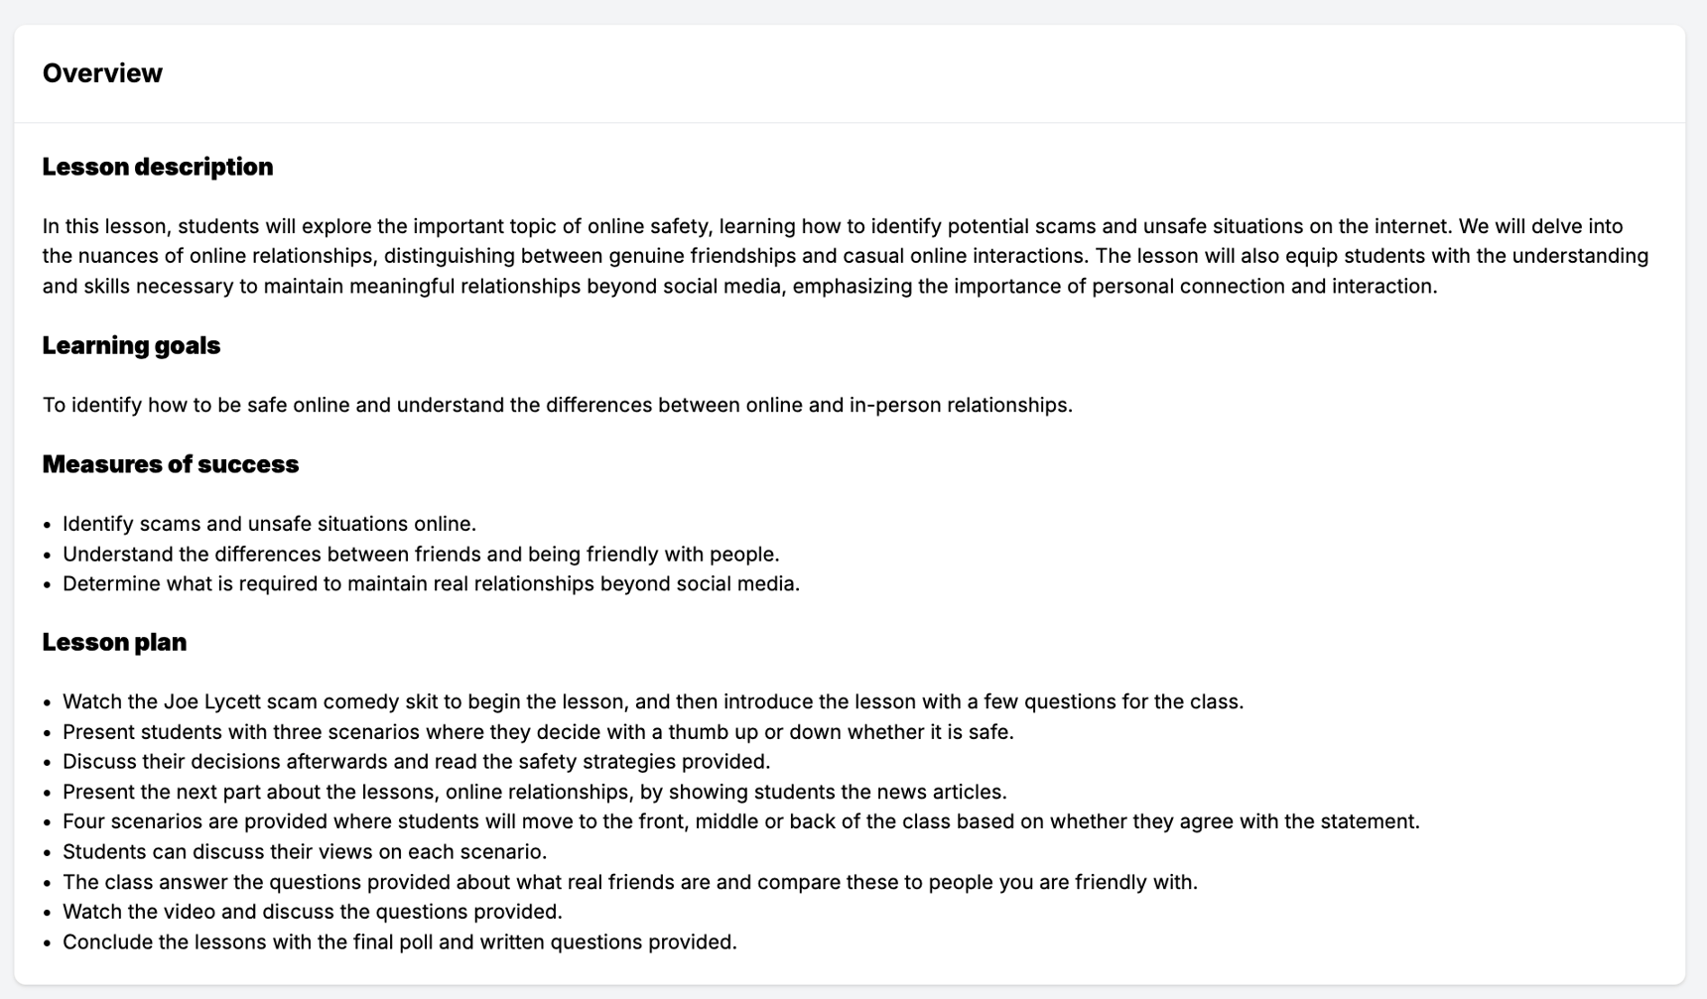
Task: Click the Learning goals heading
Action: pos(131,345)
